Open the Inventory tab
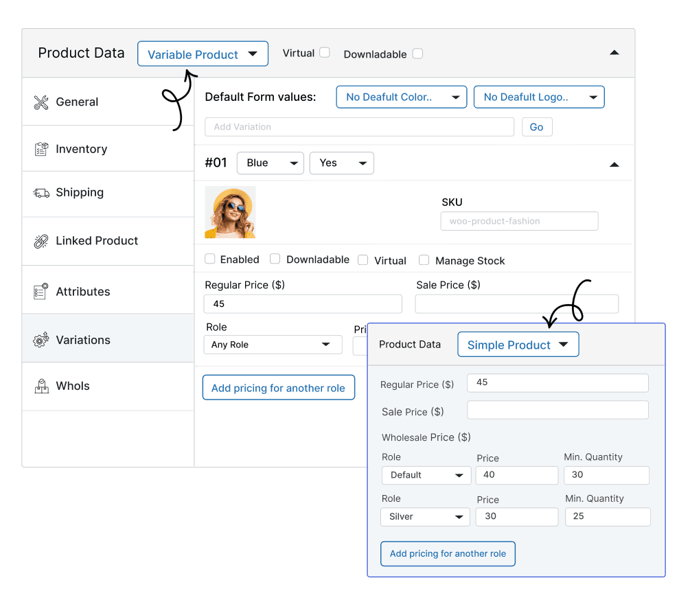Viewport: 690px width, 600px height. 108,149
